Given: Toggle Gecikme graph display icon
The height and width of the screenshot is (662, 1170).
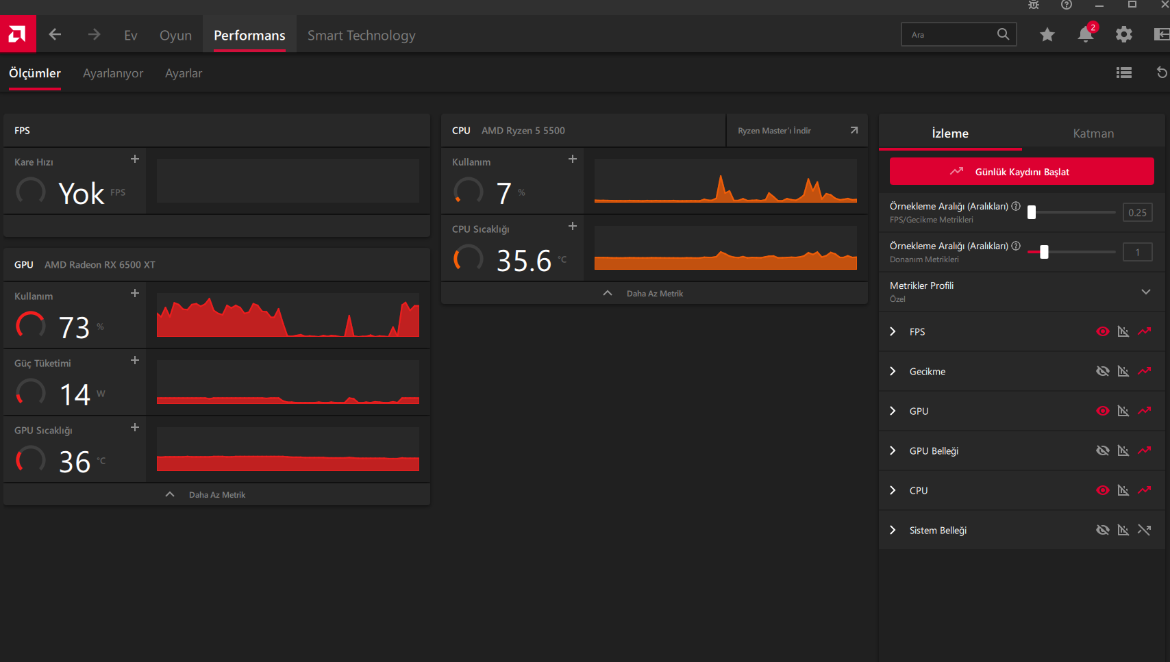Looking at the screenshot, I should [x=1123, y=371].
